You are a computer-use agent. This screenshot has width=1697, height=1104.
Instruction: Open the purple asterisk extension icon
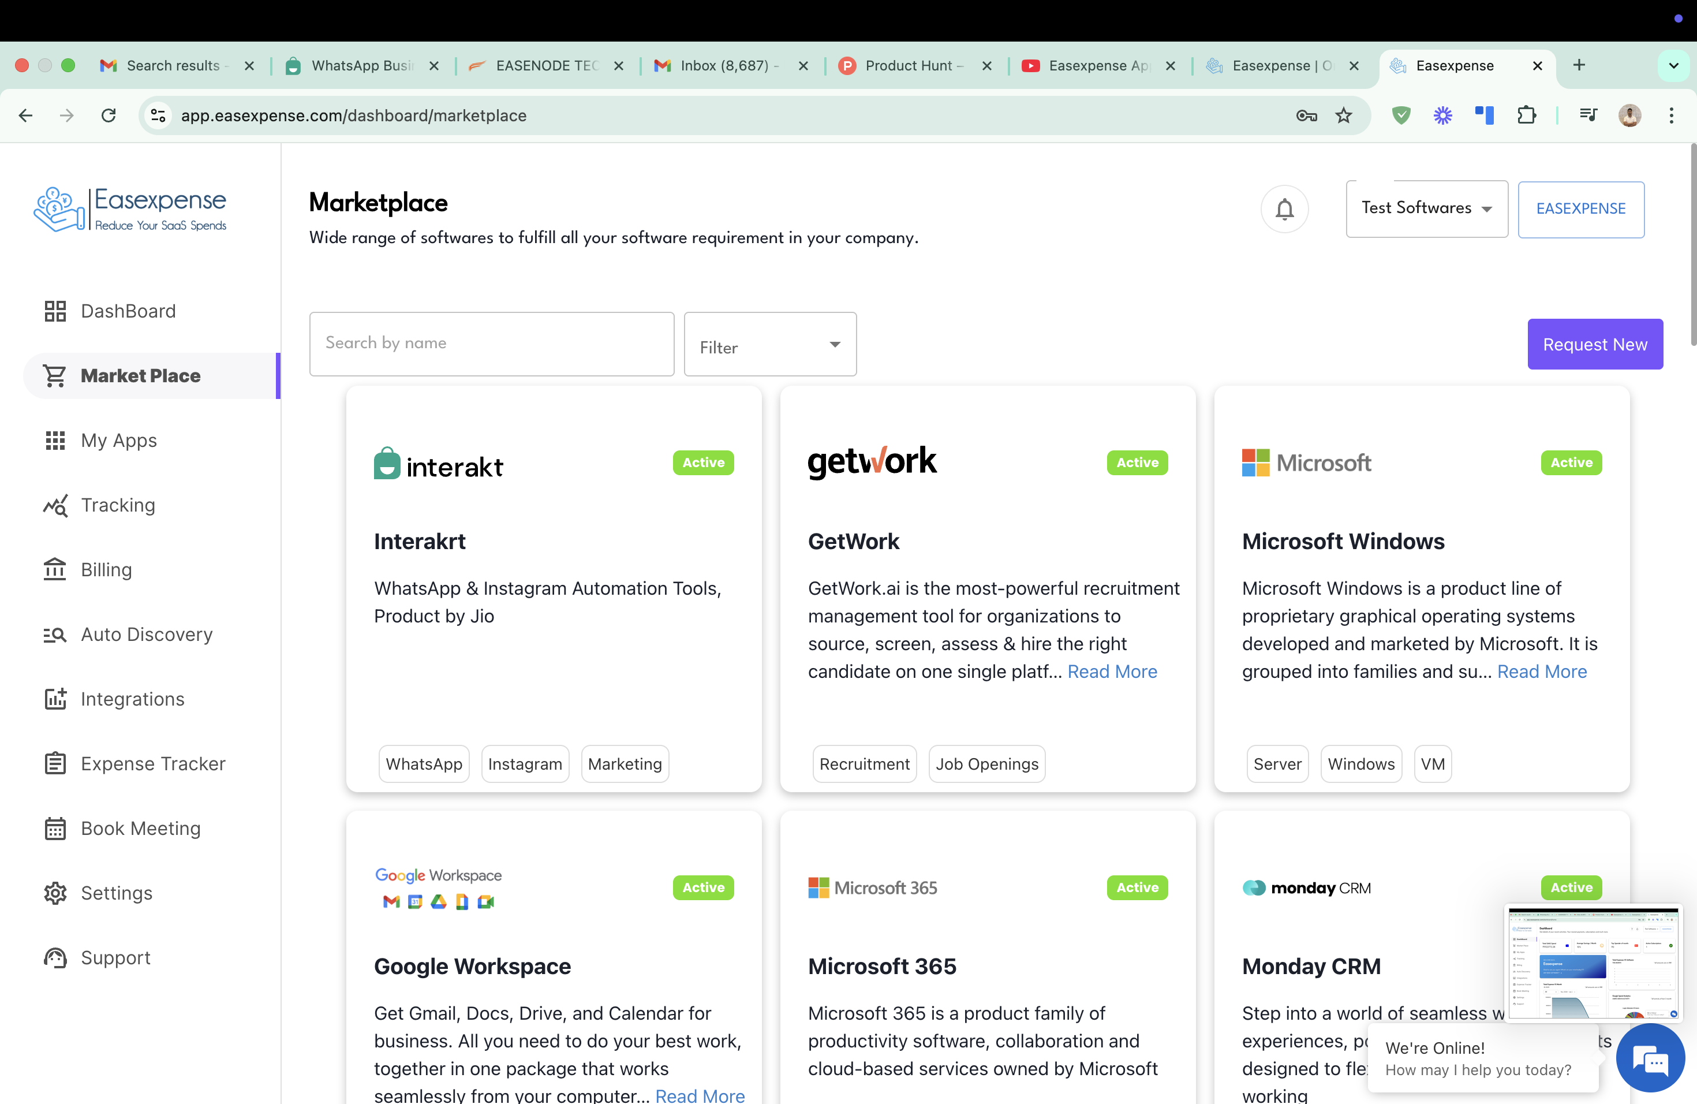point(1442,115)
